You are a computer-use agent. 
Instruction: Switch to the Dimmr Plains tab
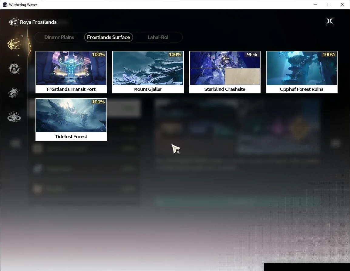coord(59,37)
